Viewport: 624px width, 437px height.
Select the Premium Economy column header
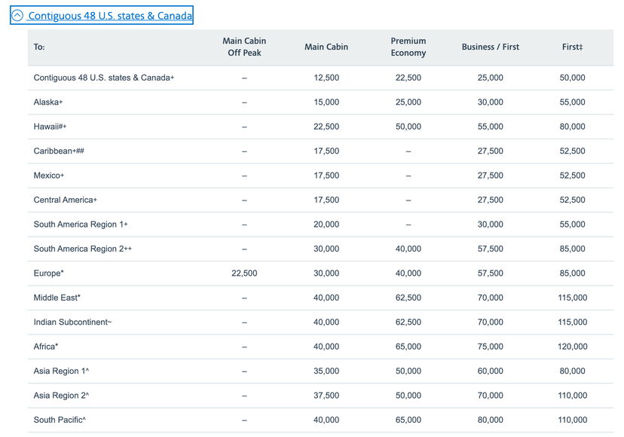point(408,47)
